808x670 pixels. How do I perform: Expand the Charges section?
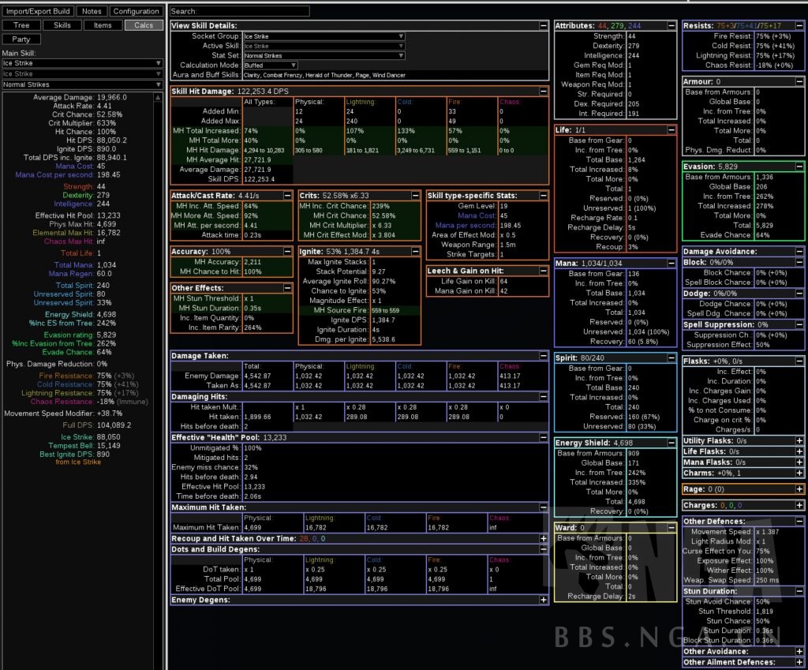tap(799, 505)
